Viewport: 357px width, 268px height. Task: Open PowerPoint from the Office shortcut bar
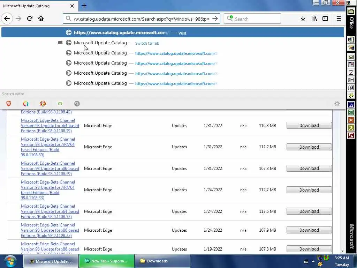[x=351, y=120]
